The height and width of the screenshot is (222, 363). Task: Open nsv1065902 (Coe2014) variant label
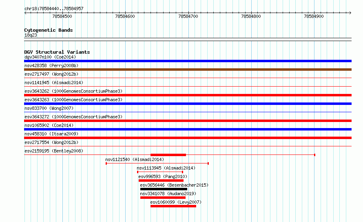(x=49, y=125)
